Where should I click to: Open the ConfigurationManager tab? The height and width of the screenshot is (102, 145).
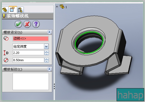click(x=20, y=10)
